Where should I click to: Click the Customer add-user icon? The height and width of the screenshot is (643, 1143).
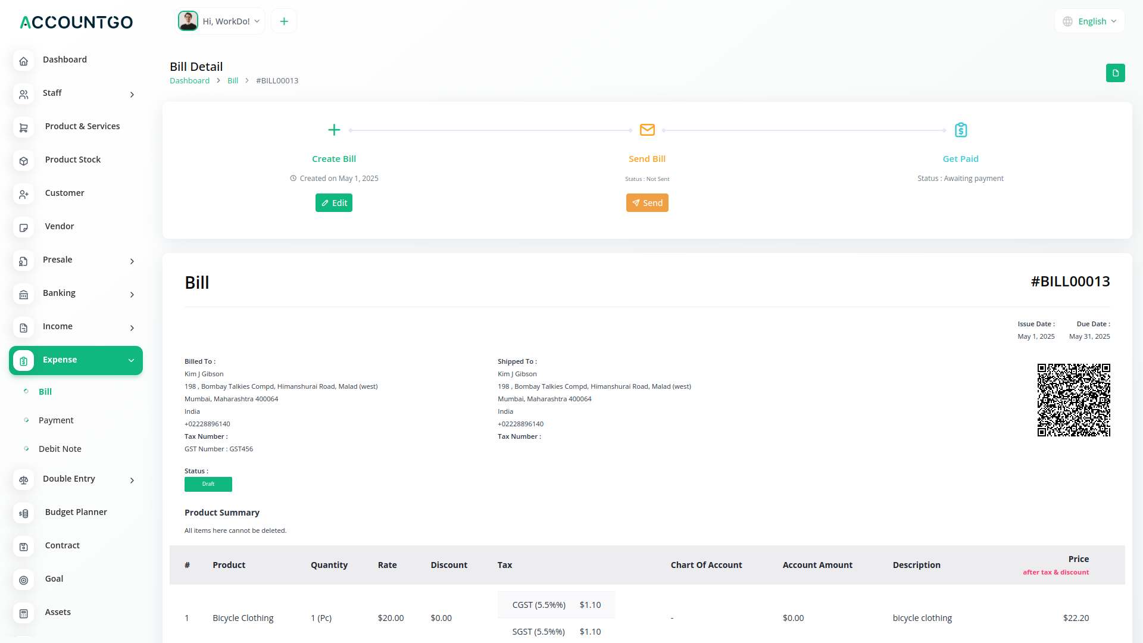(24, 194)
